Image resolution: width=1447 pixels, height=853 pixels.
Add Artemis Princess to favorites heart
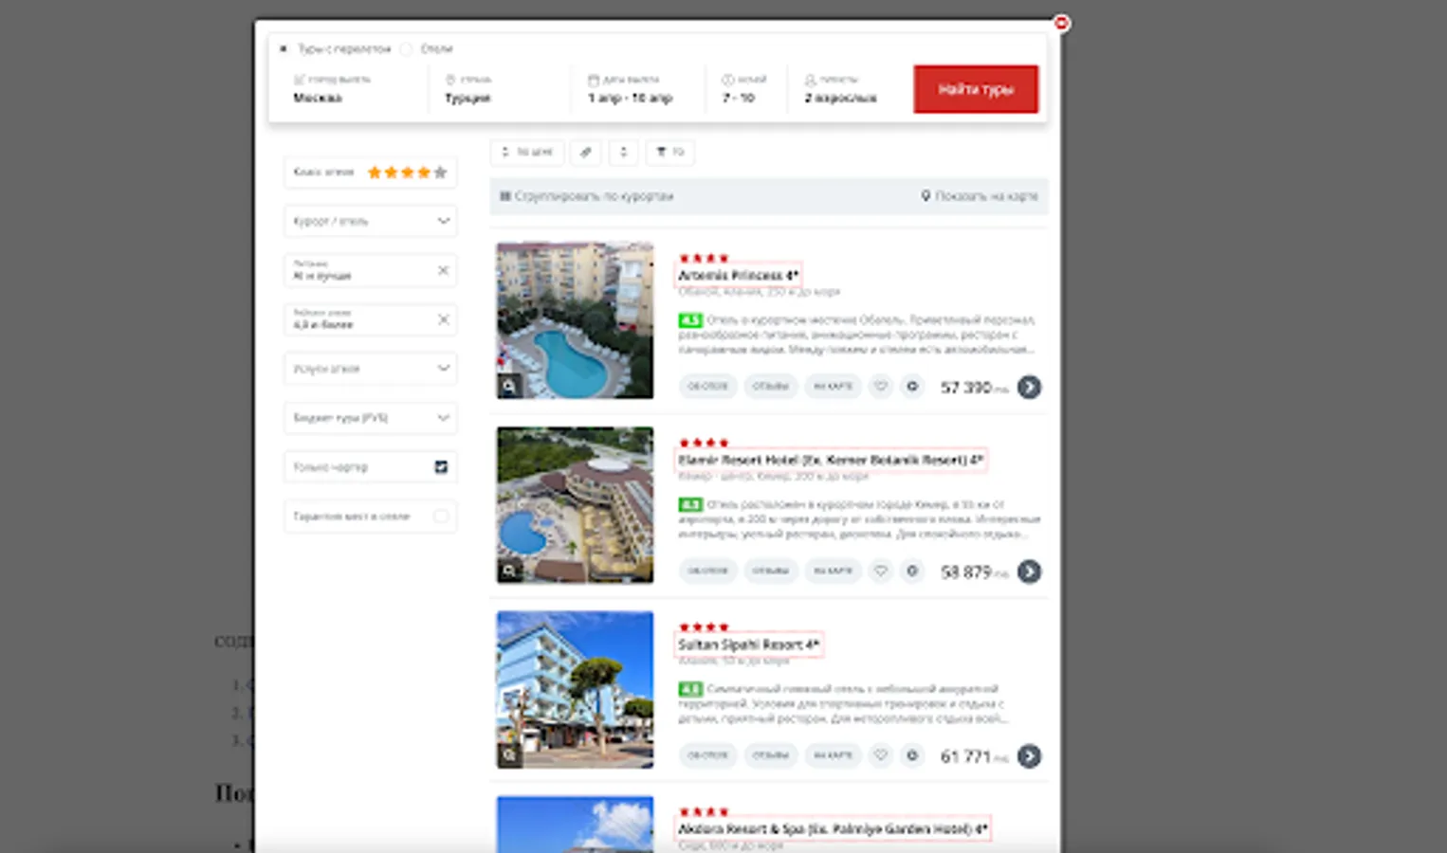click(x=881, y=387)
